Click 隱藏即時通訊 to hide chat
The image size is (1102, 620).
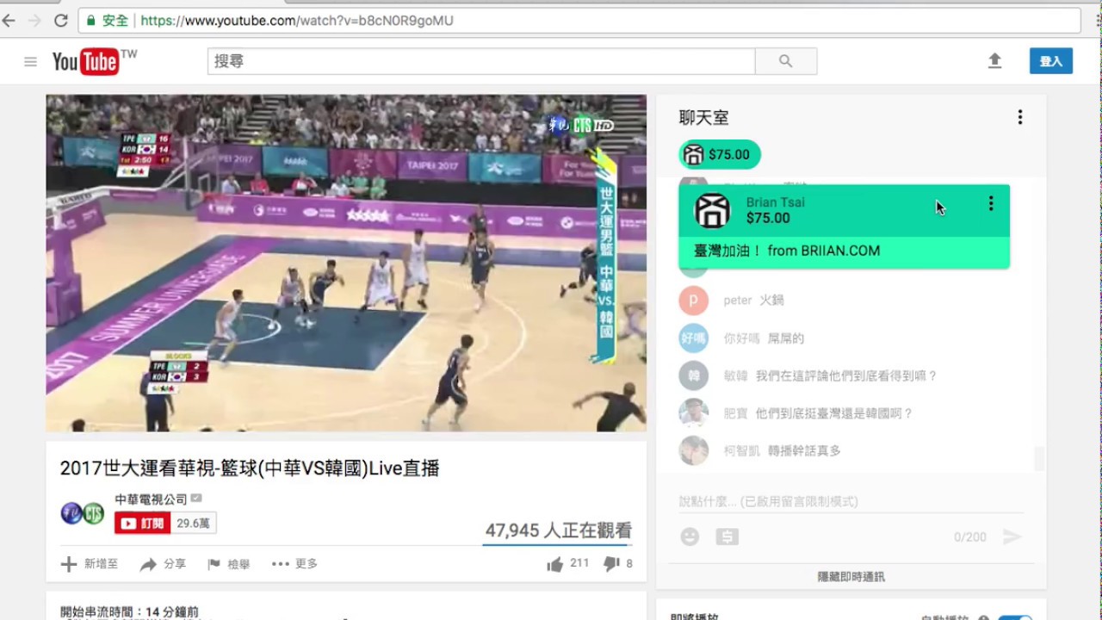(851, 577)
